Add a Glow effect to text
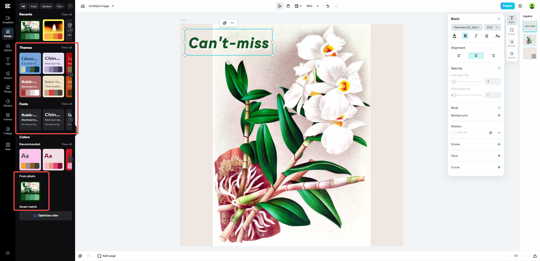The width and height of the screenshot is (540, 261). pyautogui.click(x=499, y=156)
